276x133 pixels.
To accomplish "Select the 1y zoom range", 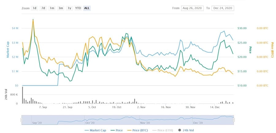I will [70, 8].
